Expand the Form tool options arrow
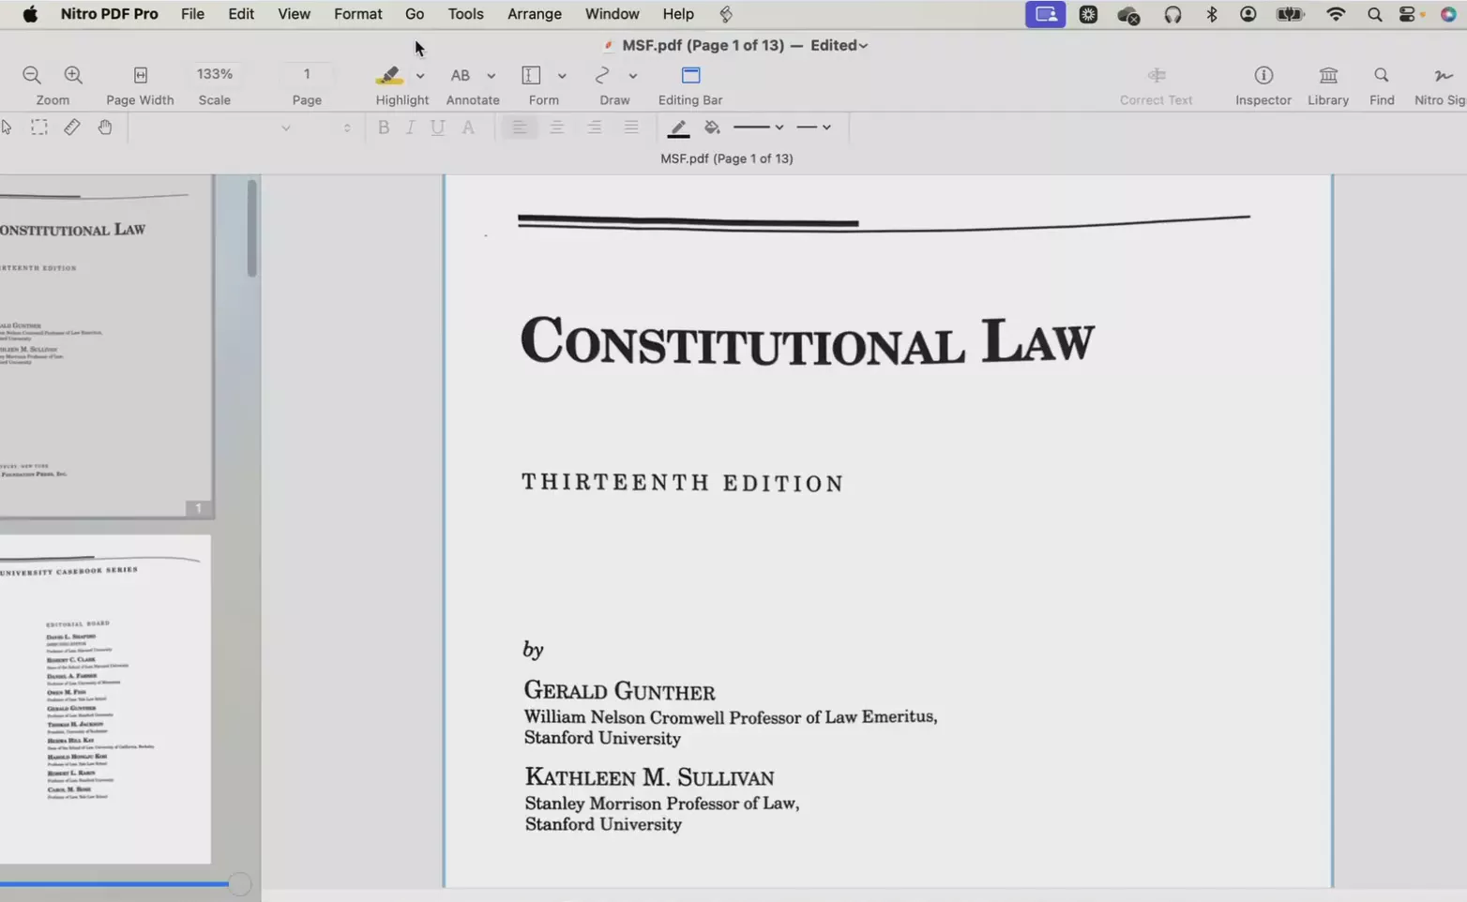Screen dimensions: 1467x902 click(562, 76)
